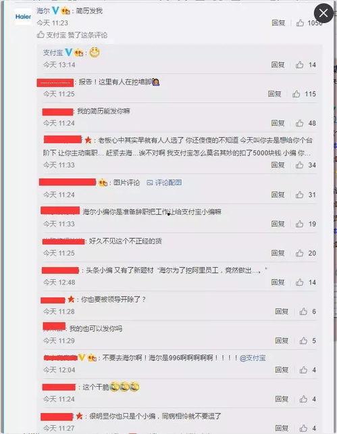Like the comment posted at 11:24 with 48 likes
The width and height of the screenshot is (337, 434).
pos(300,123)
